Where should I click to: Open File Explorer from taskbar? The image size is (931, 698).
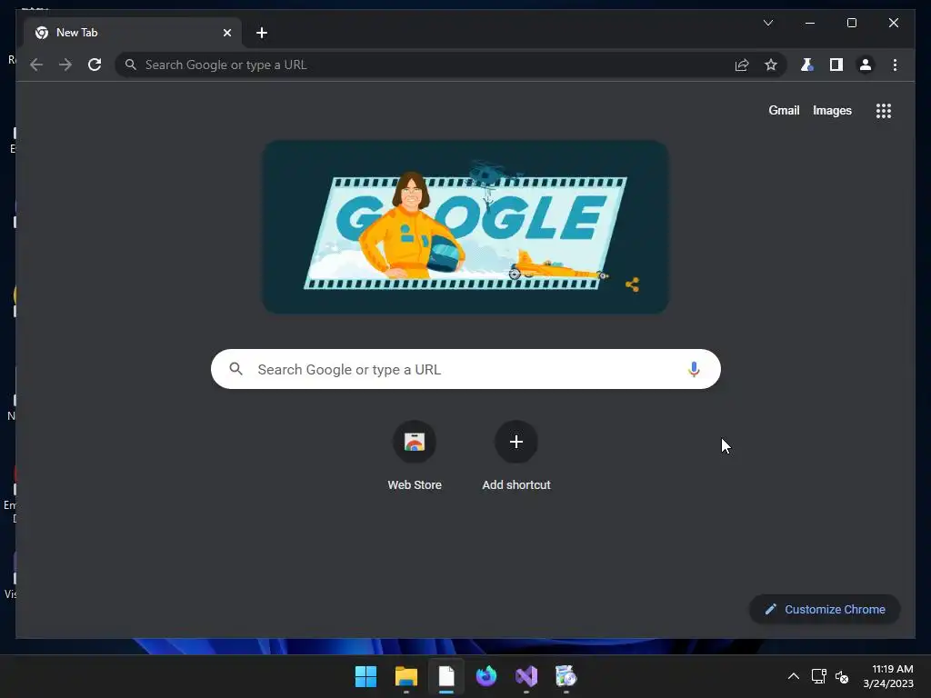coord(406,676)
